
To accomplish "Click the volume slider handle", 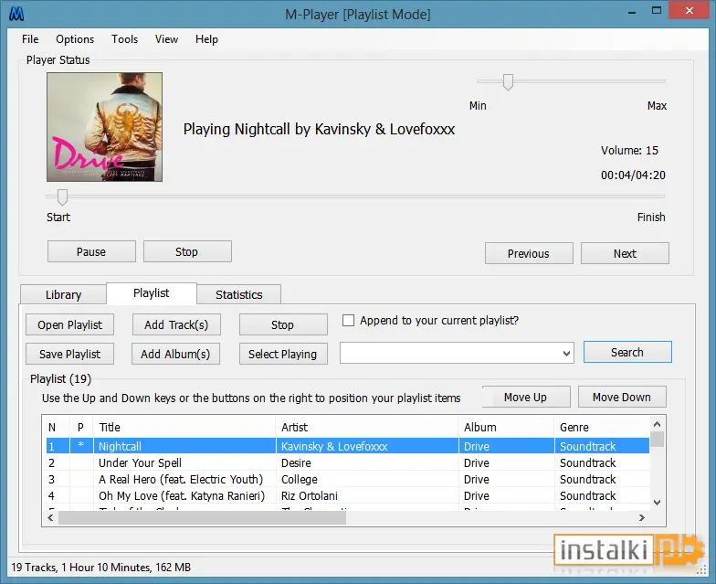I will [x=508, y=82].
